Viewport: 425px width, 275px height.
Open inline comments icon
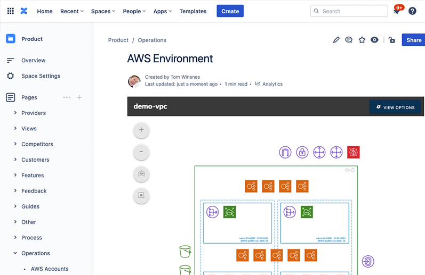click(x=349, y=40)
